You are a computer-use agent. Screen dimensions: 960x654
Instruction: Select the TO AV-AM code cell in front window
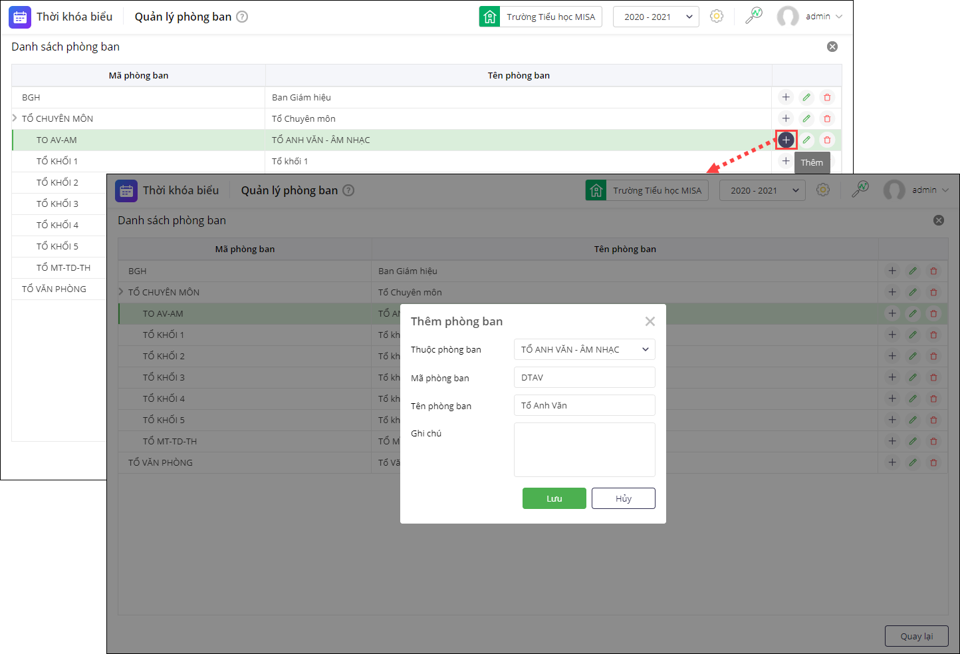(x=245, y=313)
